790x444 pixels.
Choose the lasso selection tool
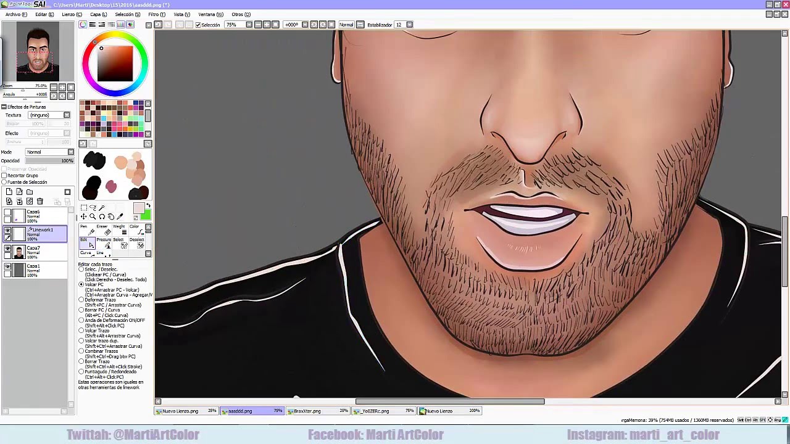(93, 208)
